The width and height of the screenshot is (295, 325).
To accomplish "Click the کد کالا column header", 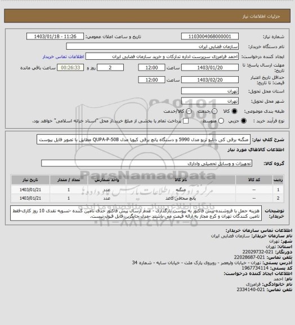I will [254, 179].
